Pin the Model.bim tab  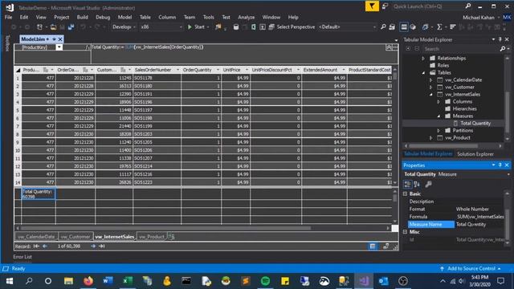[54, 39]
